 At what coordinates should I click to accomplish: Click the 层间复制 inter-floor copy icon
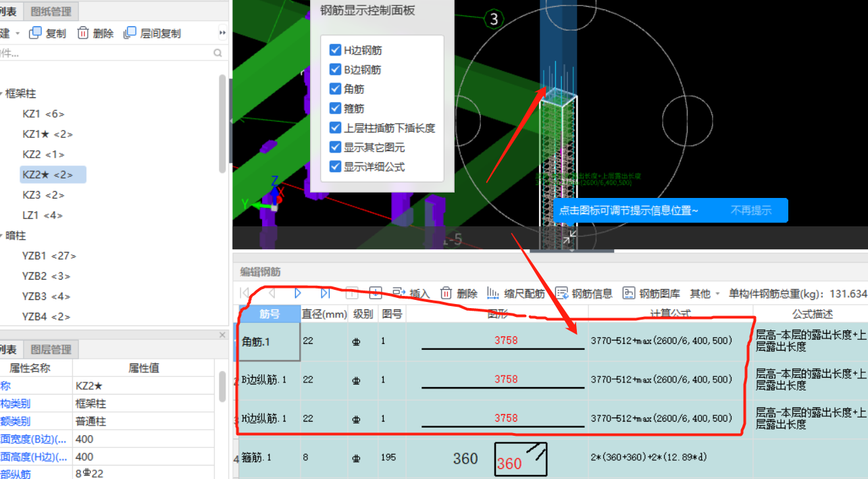130,33
